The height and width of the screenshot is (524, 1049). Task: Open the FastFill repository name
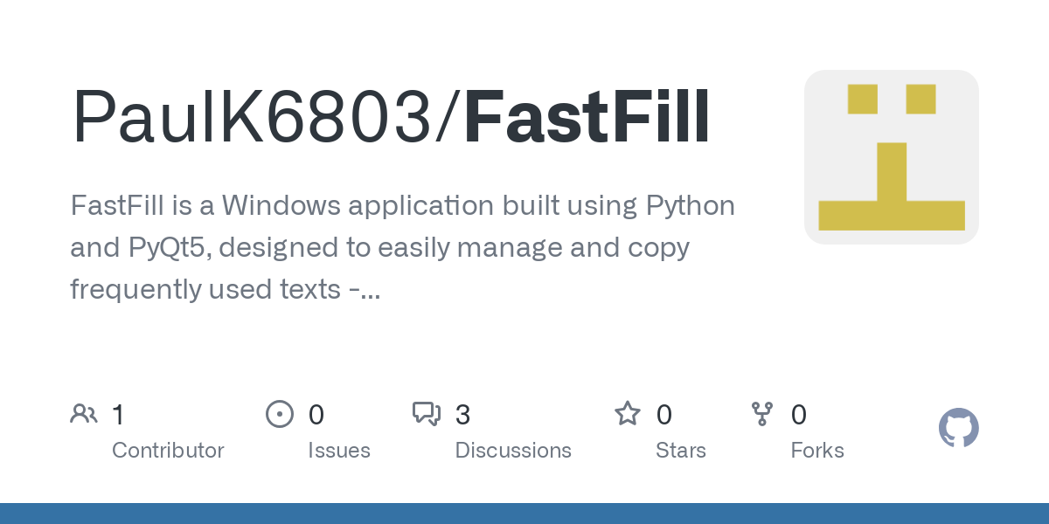coord(587,117)
